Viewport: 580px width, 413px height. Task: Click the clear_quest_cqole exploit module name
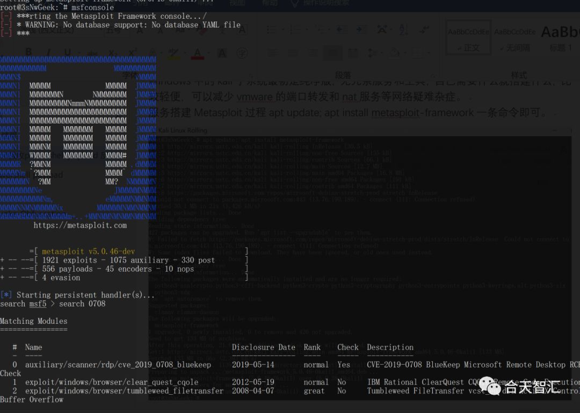pos(112,382)
